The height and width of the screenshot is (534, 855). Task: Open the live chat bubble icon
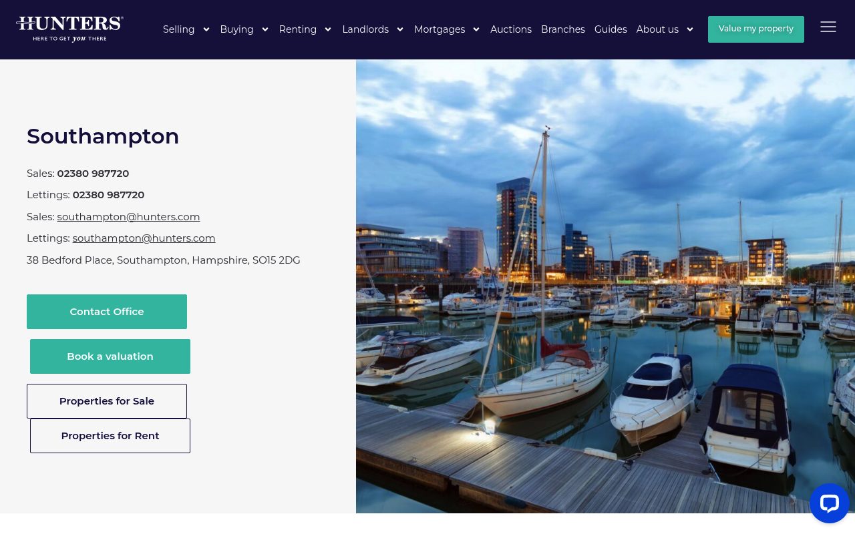[x=830, y=503]
